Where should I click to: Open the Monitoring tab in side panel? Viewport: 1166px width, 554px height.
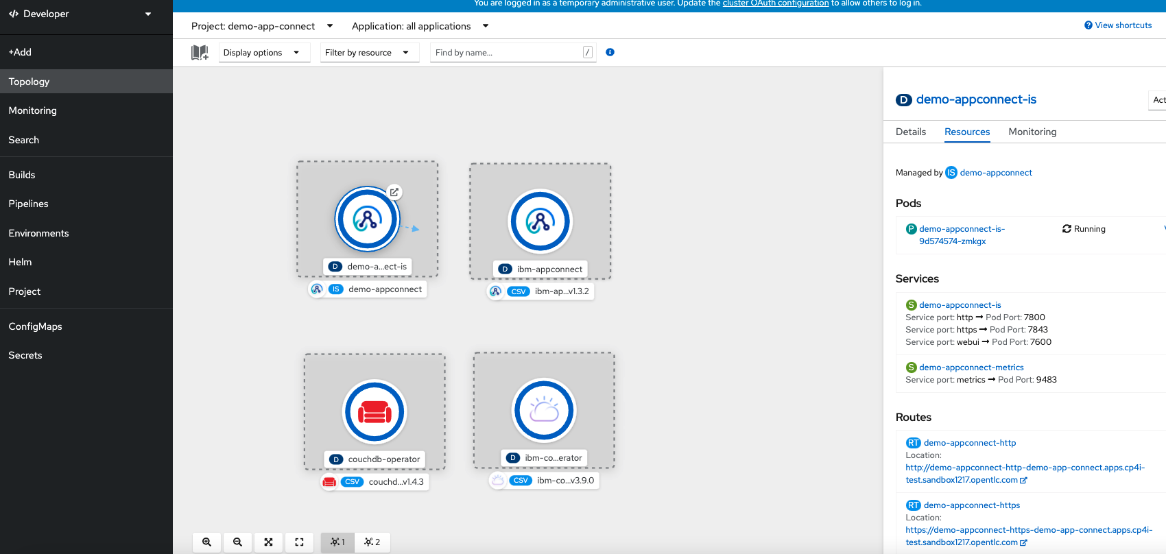pos(1032,132)
